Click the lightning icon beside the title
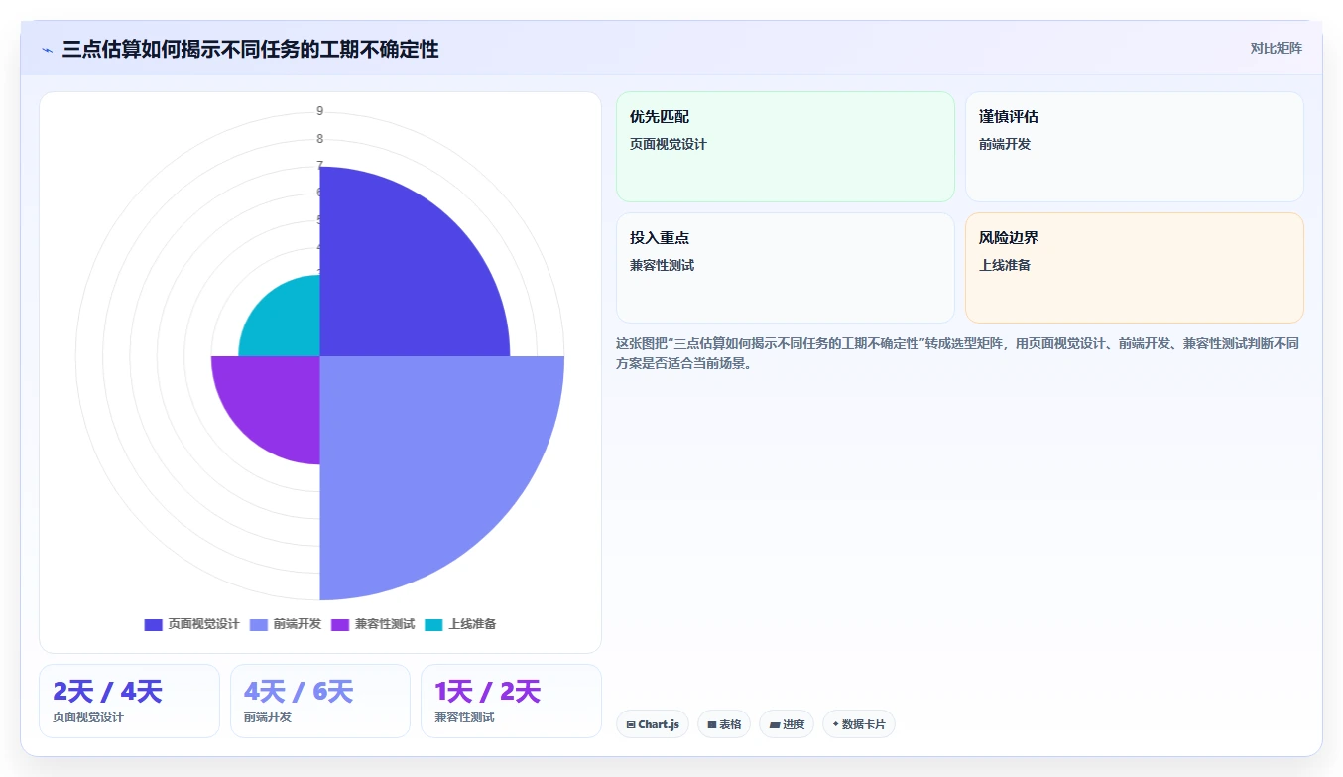1343x777 pixels. [48, 49]
